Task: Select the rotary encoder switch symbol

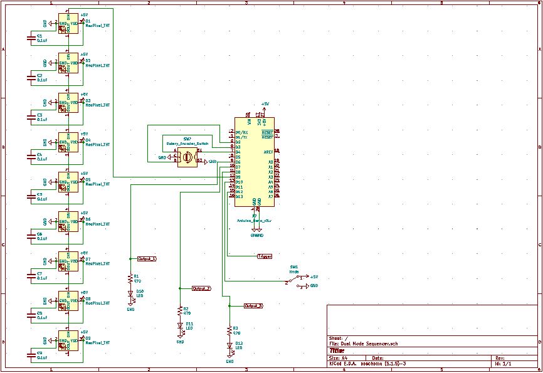Action: pos(187,157)
